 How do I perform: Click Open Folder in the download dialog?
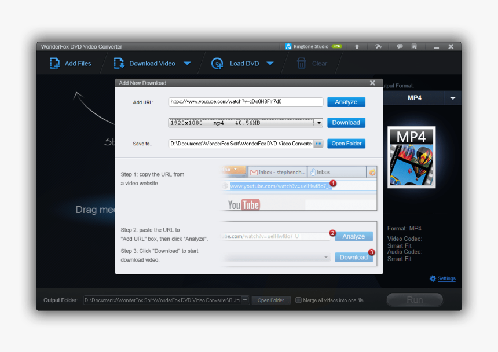point(346,144)
